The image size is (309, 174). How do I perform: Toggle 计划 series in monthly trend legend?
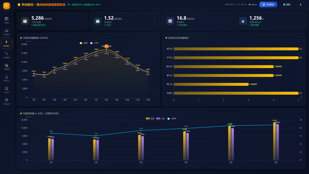[x=94, y=43]
